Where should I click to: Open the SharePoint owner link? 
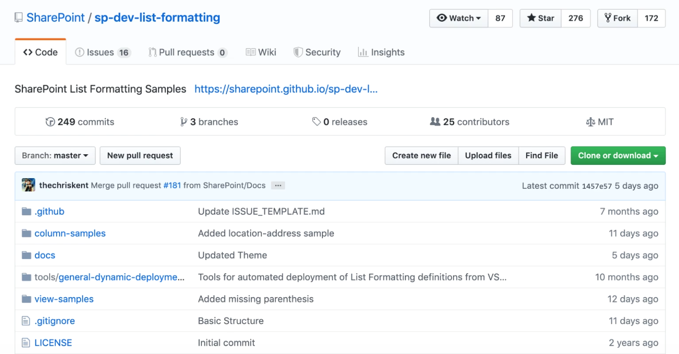point(56,18)
